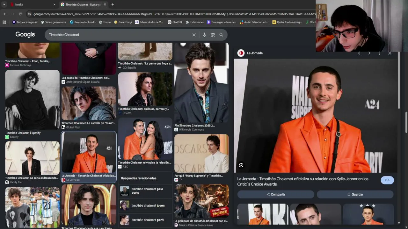Select related search 'pelo corto'
This screenshot has width=408, height=229.
click(145, 191)
